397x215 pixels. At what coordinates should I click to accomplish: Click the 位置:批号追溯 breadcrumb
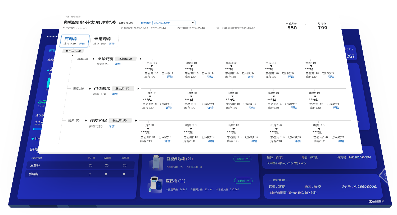pyautogui.click(x=72, y=16)
